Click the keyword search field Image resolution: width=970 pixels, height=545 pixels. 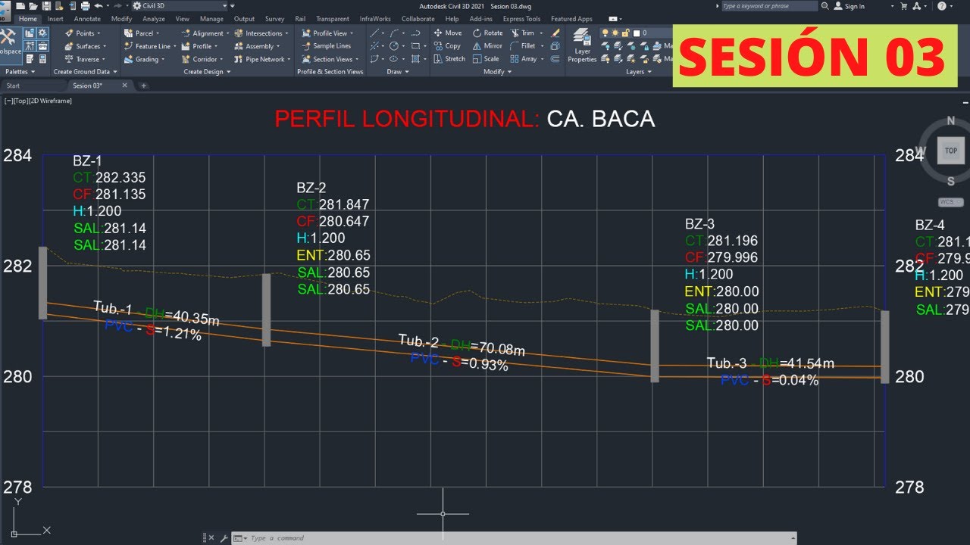tap(768, 6)
